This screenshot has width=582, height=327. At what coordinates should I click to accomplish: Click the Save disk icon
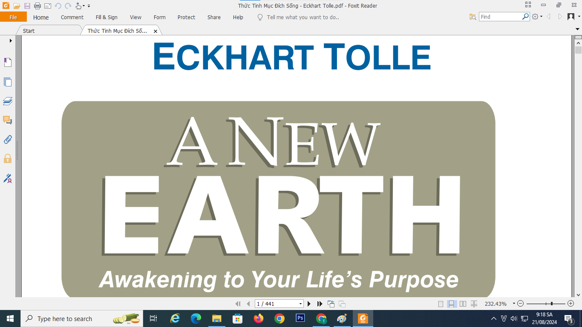(27, 6)
